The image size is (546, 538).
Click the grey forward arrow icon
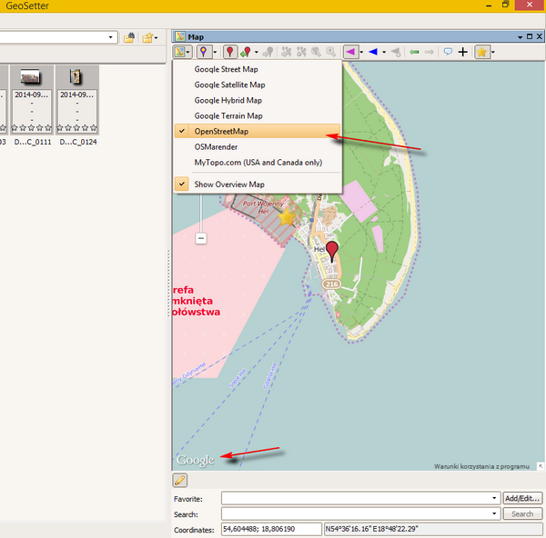tap(429, 52)
